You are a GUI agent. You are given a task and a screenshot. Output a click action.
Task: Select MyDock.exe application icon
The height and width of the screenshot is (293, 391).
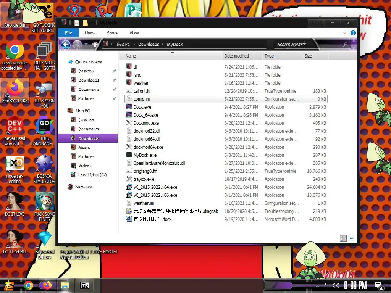129,155
